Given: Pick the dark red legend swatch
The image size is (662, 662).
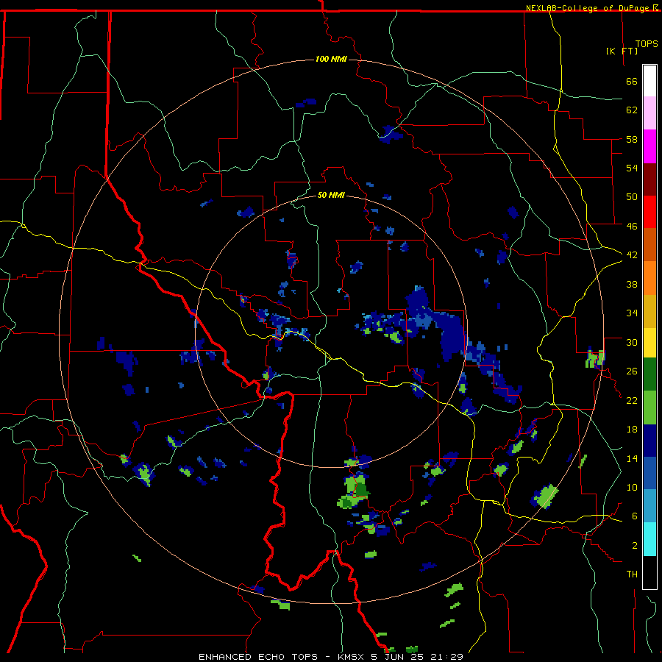Looking at the screenshot, I should [649, 179].
